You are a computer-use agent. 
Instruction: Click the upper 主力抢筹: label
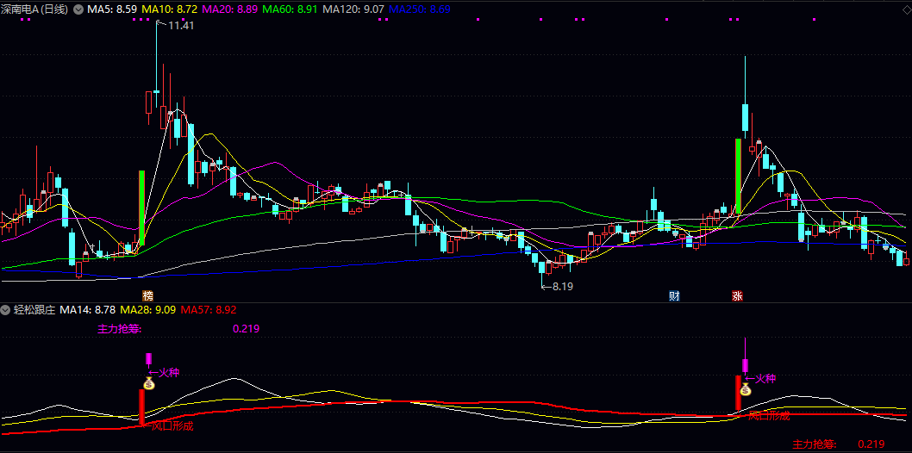(x=119, y=329)
